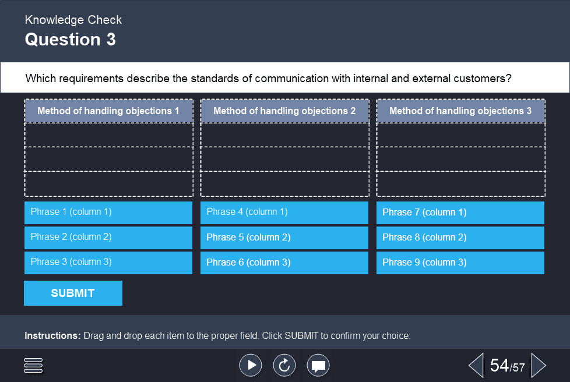The image size is (570, 382).
Task: Select the Phrase 6 (column 3) tile
Action: tap(284, 263)
